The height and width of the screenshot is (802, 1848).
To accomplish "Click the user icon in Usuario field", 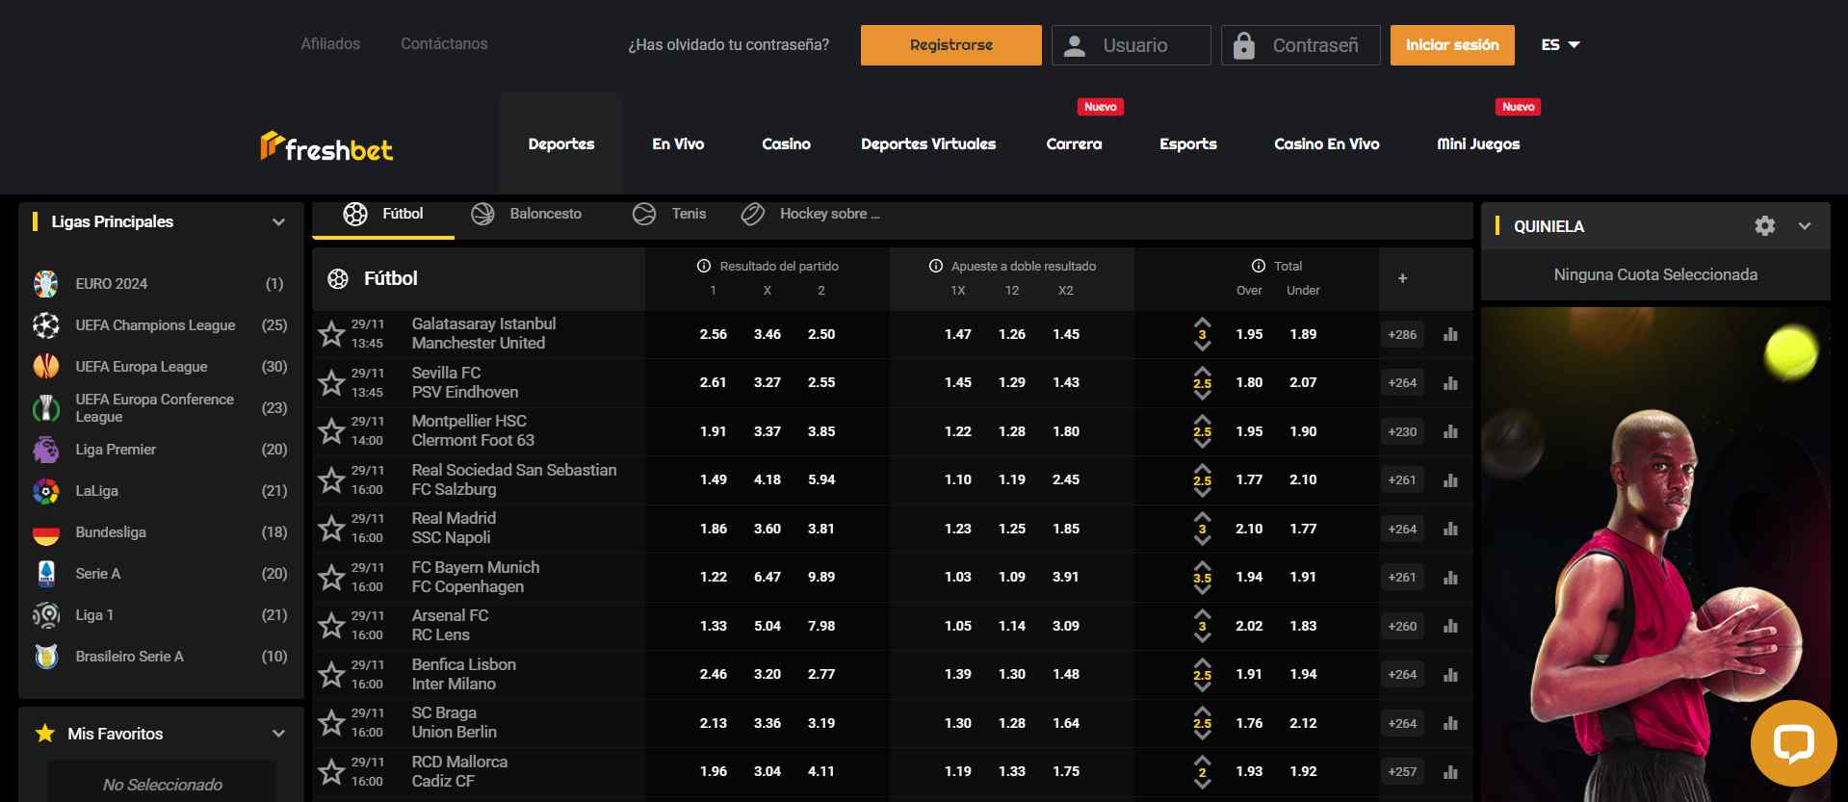I will coord(1075,45).
